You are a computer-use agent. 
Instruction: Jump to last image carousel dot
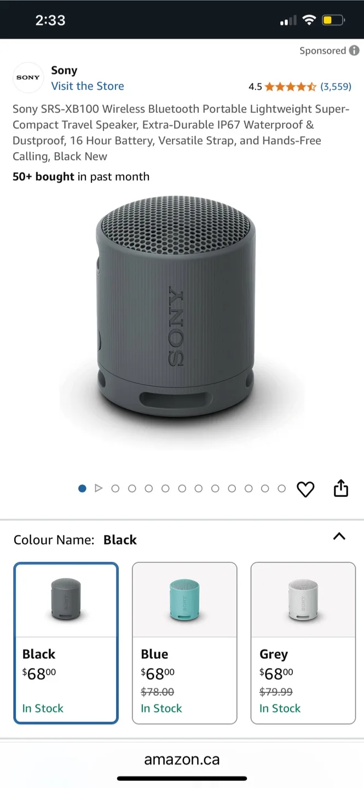pos(282,488)
